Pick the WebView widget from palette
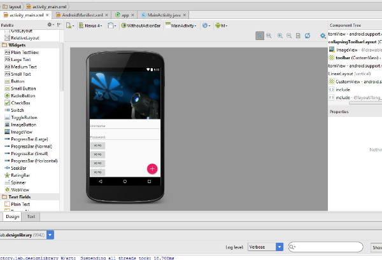 (19, 189)
